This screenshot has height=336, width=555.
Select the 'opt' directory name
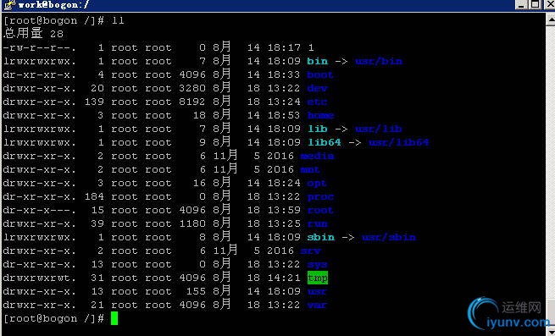[x=317, y=183]
